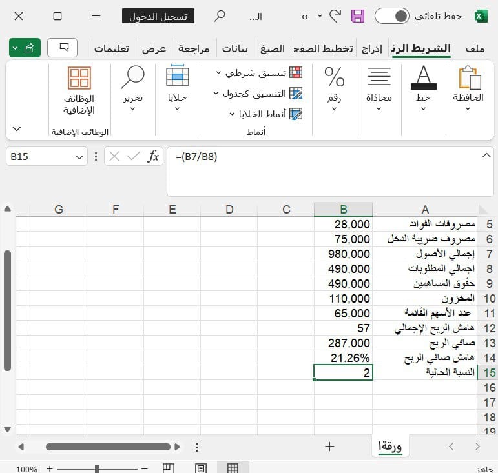Screen dimensions: 498x473
Task: Collapse the formula bar with the caret
Action: coord(486,155)
